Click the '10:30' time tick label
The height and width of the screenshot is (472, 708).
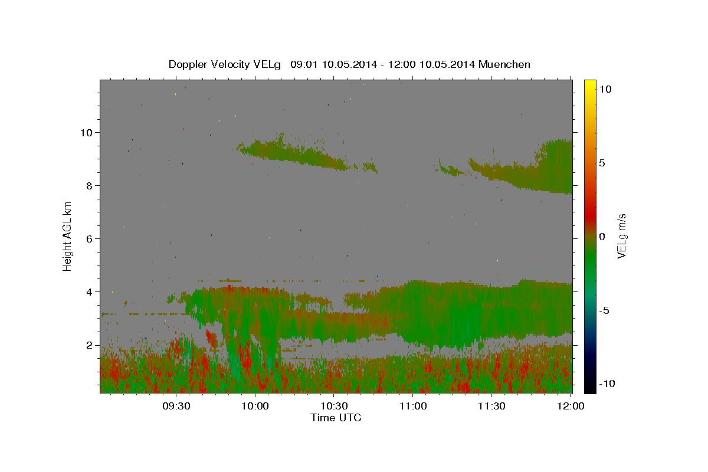pos(334,406)
